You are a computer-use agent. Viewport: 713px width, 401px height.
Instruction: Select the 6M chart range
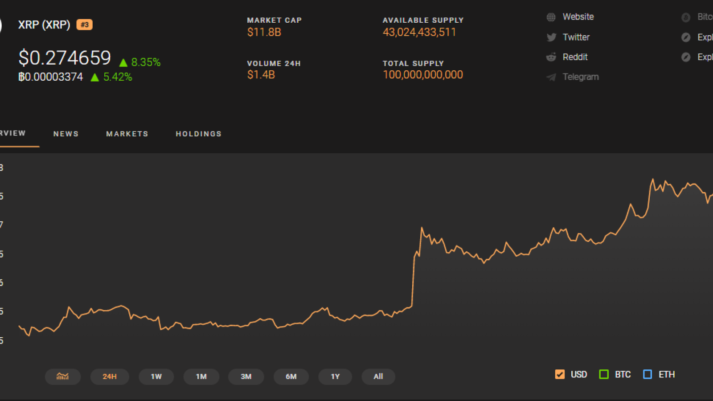pos(291,376)
